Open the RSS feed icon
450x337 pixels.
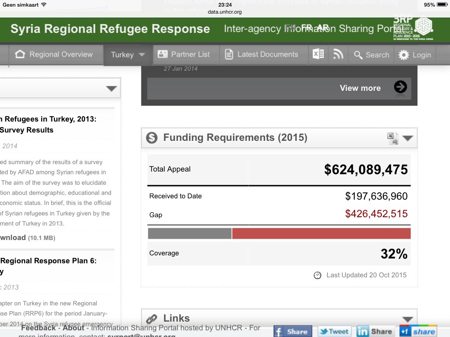[338, 54]
